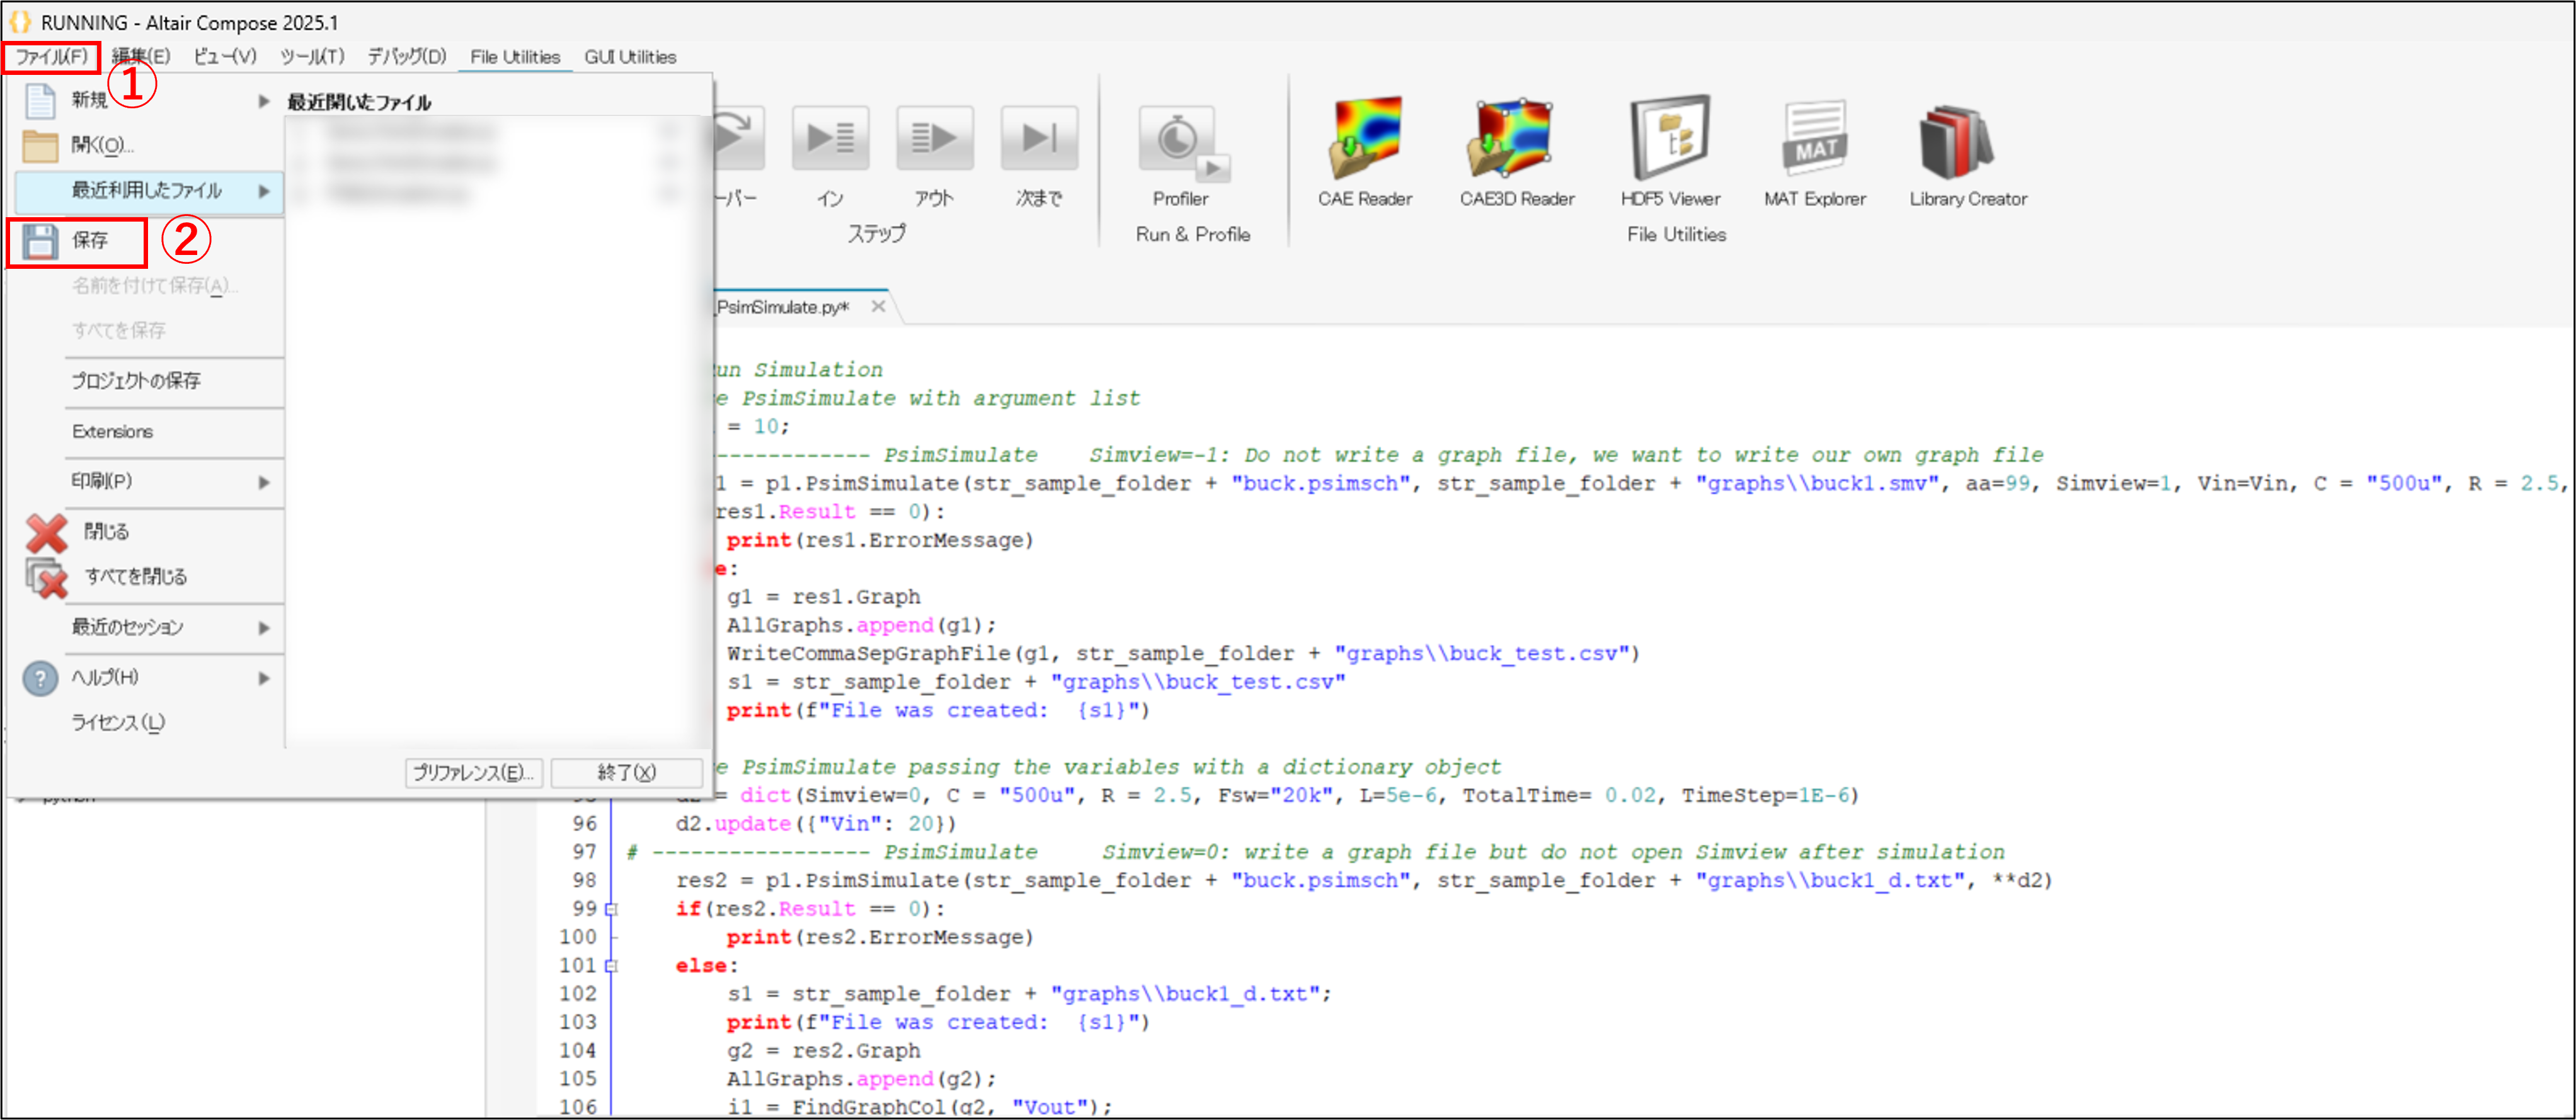Collapse the code fold at line 99
The height and width of the screenshot is (1120, 2576).
click(x=611, y=909)
